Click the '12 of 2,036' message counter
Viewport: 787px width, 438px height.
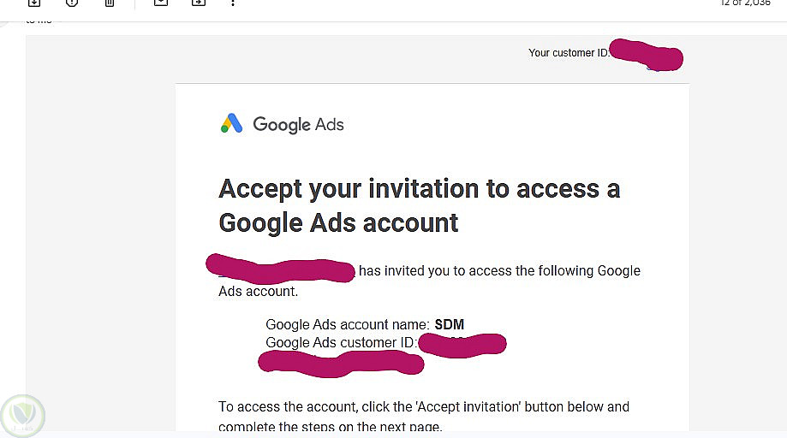point(745,3)
